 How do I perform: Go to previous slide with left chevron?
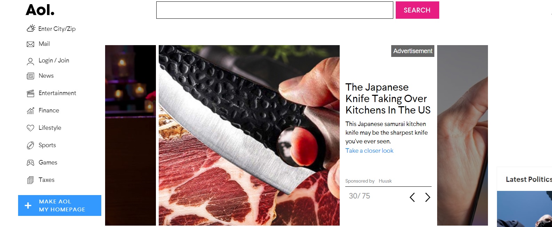[x=412, y=197]
